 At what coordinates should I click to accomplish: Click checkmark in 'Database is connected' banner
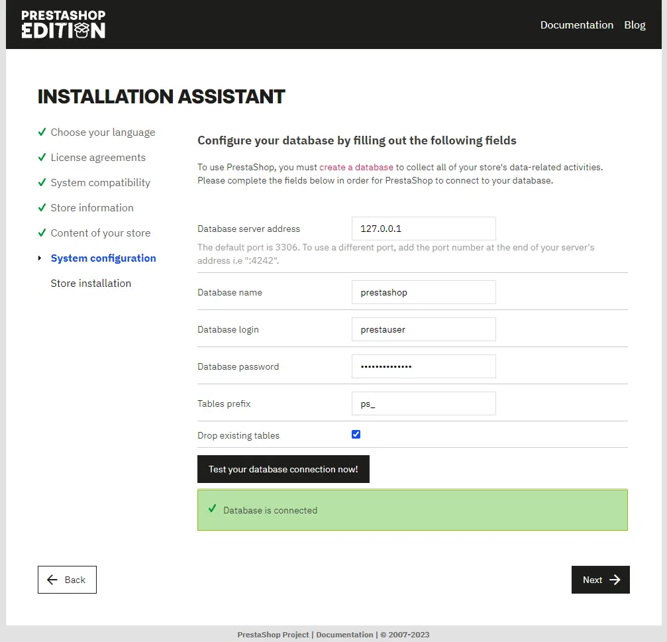[212, 509]
